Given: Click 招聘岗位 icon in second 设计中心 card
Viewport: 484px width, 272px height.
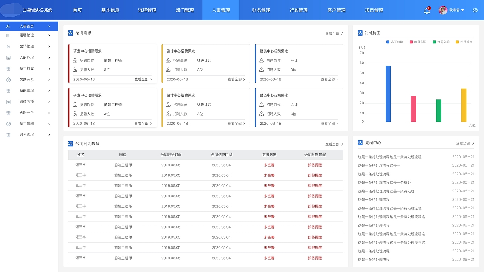Looking at the screenshot, I should tap(168, 105).
